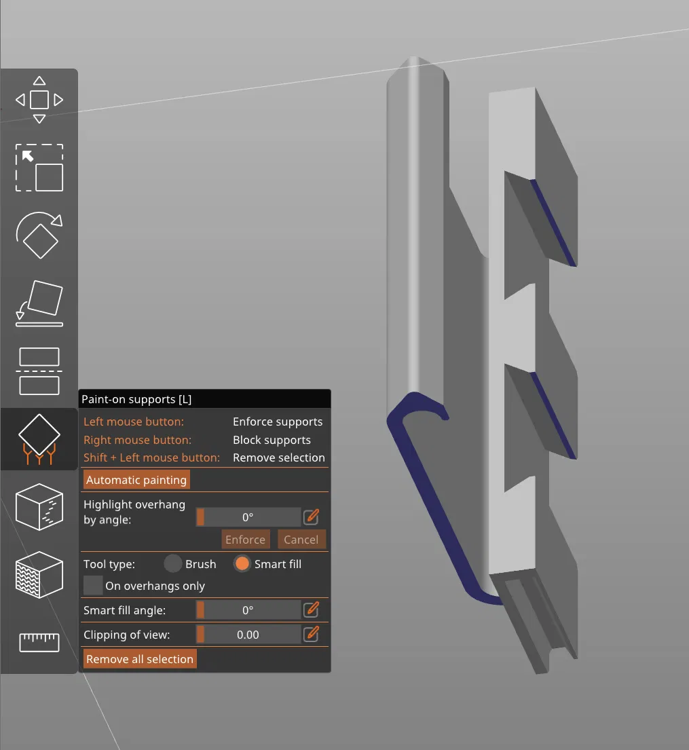
Task: Click the 'Block supports' text
Action: coord(272,440)
